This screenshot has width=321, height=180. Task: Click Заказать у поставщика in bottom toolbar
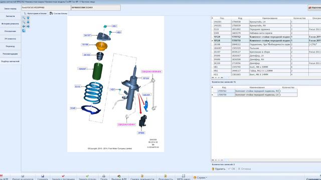[x=63, y=177]
